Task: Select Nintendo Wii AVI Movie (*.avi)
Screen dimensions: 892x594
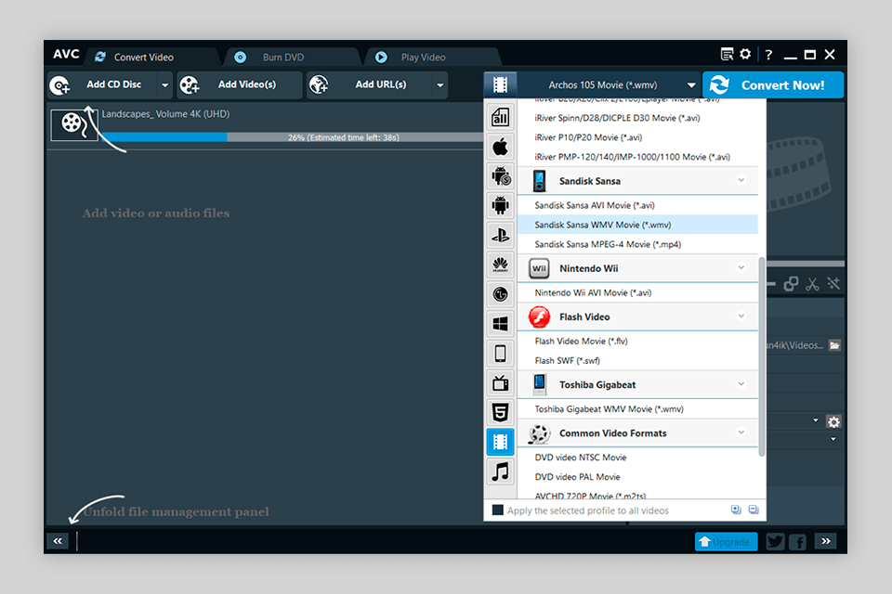Action: (637, 292)
